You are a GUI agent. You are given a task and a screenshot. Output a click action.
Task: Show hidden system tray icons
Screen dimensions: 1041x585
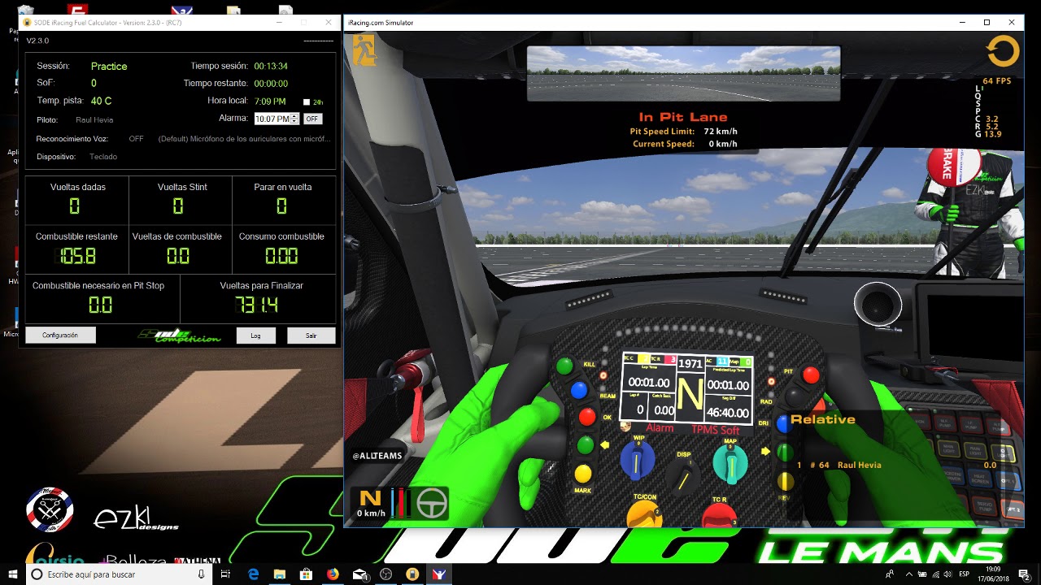pyautogui.click(x=908, y=574)
